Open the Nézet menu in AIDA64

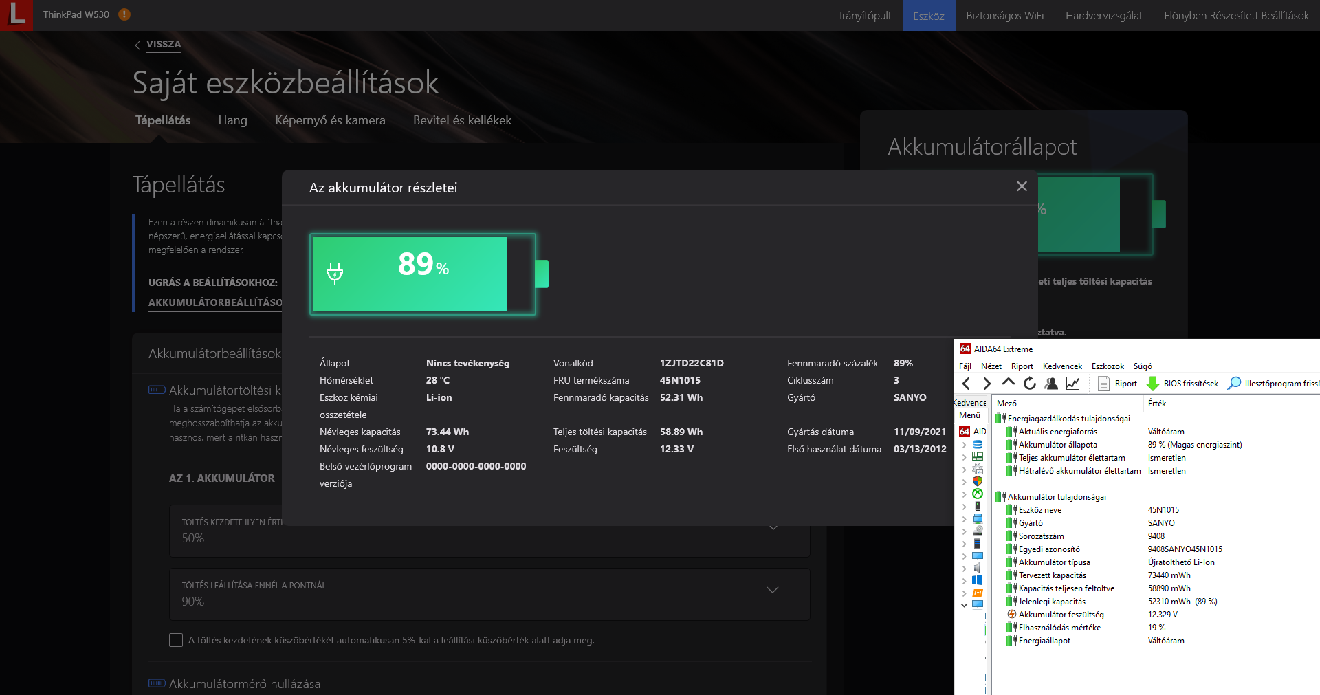[x=991, y=366]
